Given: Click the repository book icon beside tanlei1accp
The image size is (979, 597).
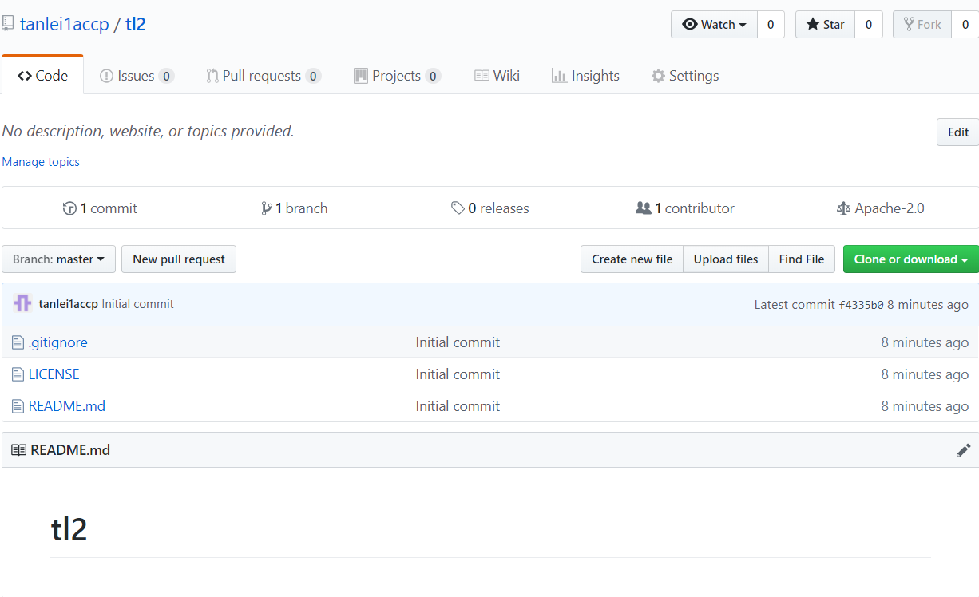Looking at the screenshot, I should [x=7, y=24].
